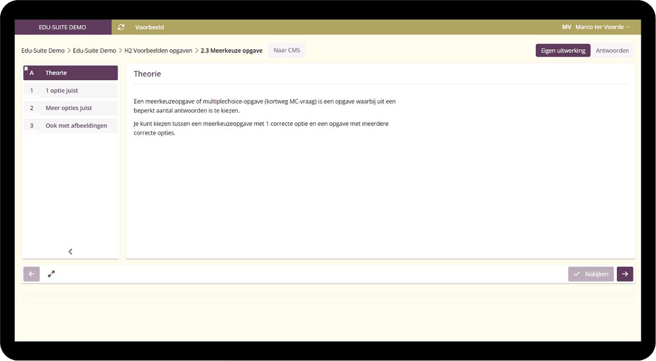Viewport: 656px width, 361px height.
Task: Select the Theorie item in sidebar
Action: pos(71,73)
